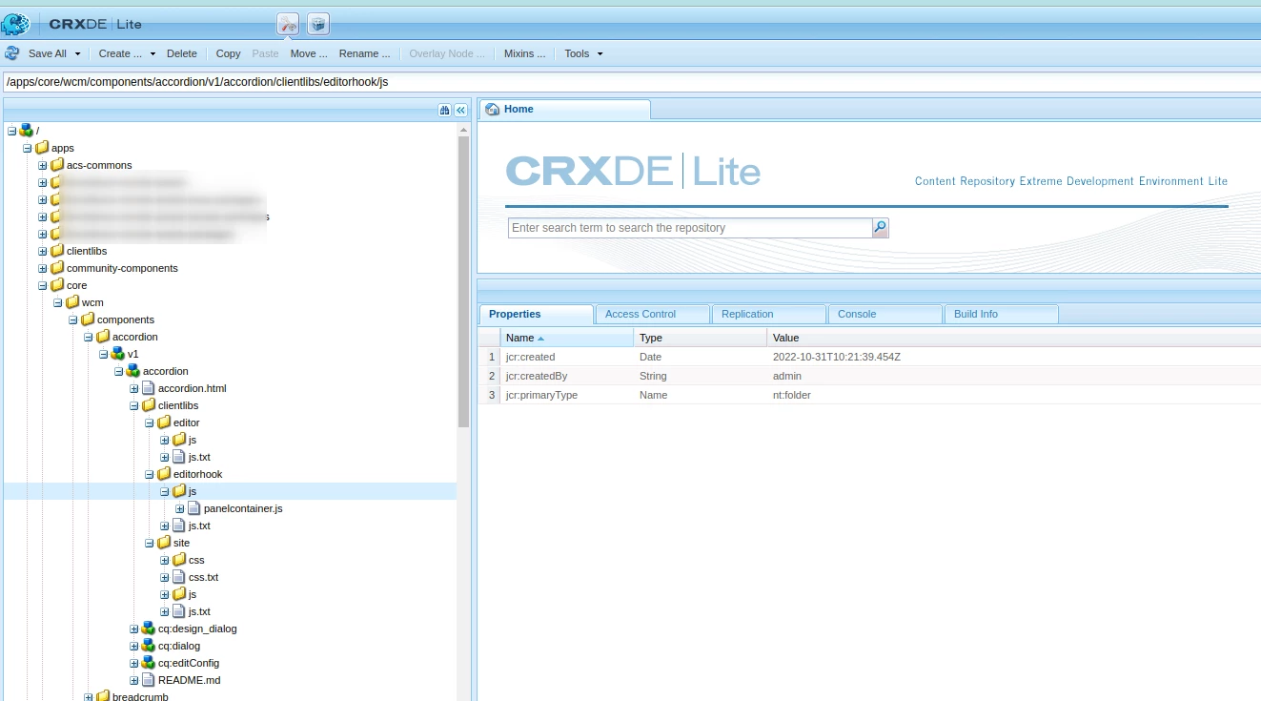Image resolution: width=1261 pixels, height=701 pixels.
Task: Click the README.md file icon
Action: [x=148, y=680]
